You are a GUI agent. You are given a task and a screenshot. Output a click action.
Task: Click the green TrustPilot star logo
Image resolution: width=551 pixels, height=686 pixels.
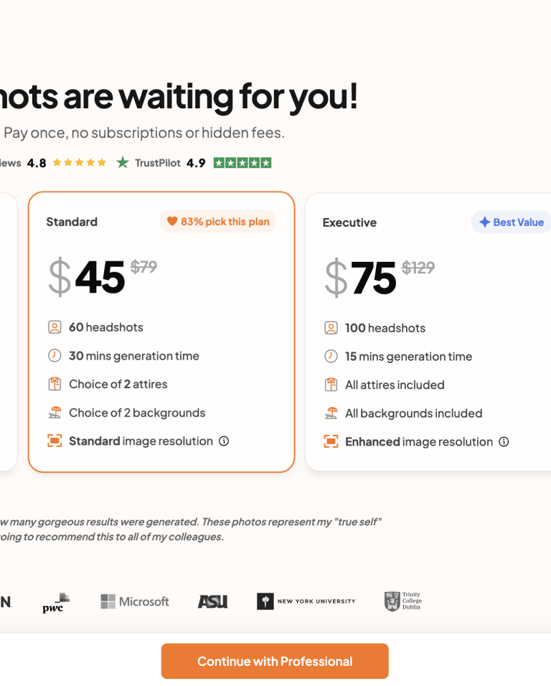(x=123, y=163)
